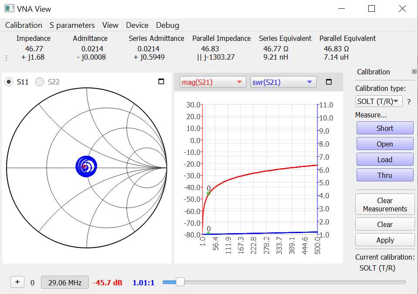Click the Impedance column header
This screenshot has height=294, width=418.
34,38
